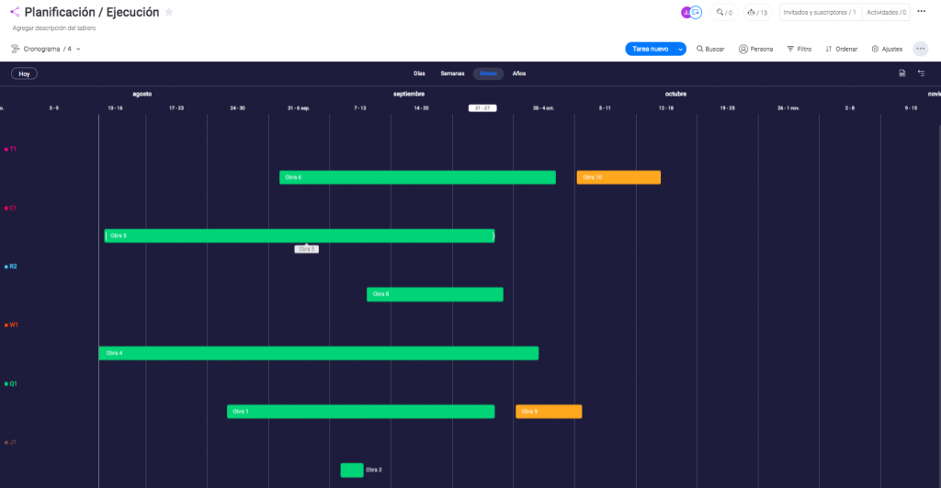Click the share icon beside board title
The image size is (941, 488).
pos(15,12)
